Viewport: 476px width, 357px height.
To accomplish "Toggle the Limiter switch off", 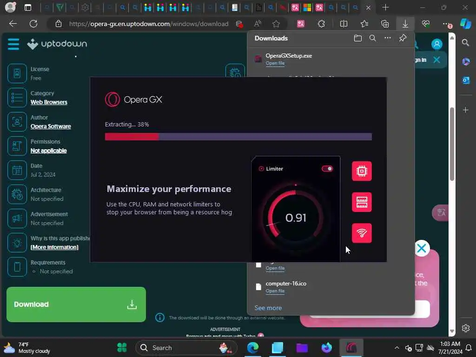I will point(327,169).
